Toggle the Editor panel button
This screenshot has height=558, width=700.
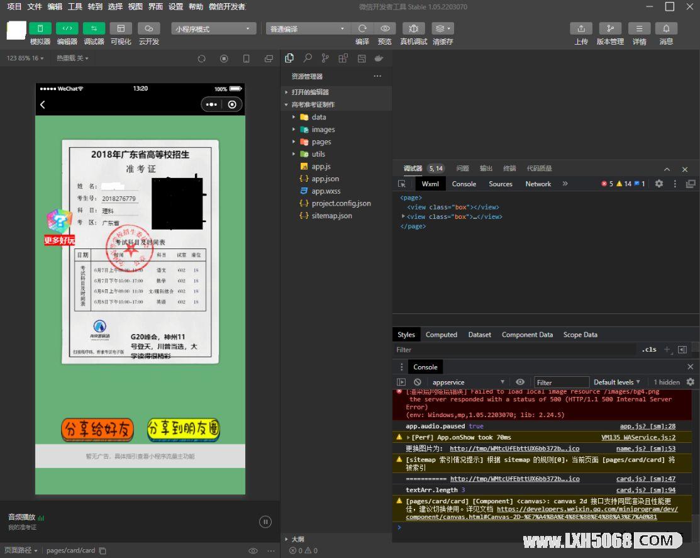pos(67,28)
